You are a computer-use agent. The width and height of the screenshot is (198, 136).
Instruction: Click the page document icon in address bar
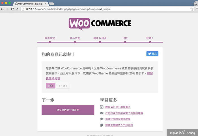23,9
